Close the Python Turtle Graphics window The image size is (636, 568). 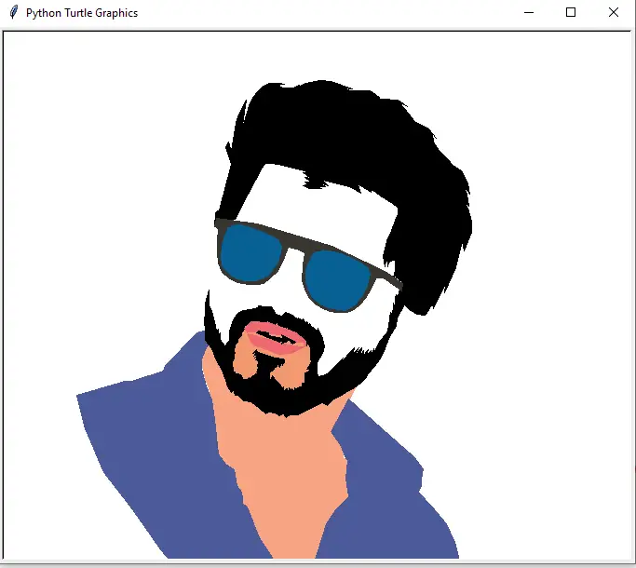click(x=614, y=13)
